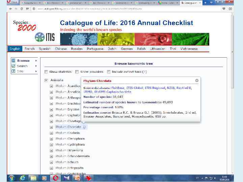
Task: Open media player taskbar icon
Action: click(x=44, y=178)
